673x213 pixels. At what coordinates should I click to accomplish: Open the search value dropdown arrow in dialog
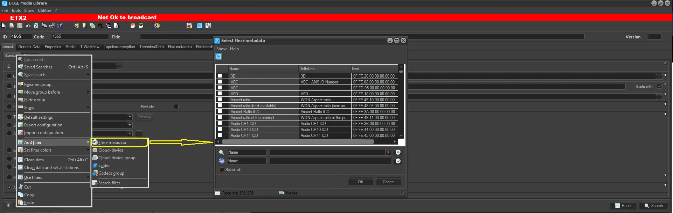pyautogui.click(x=388, y=152)
